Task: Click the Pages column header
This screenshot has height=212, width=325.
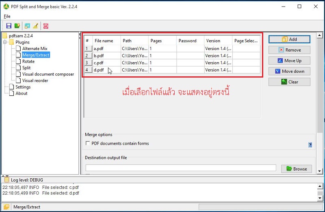Action: (163, 41)
